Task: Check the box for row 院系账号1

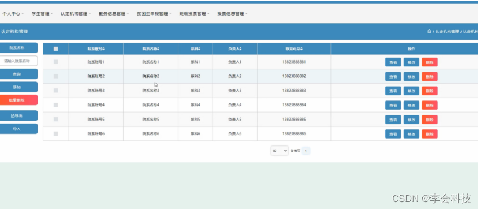Action: tap(55, 62)
